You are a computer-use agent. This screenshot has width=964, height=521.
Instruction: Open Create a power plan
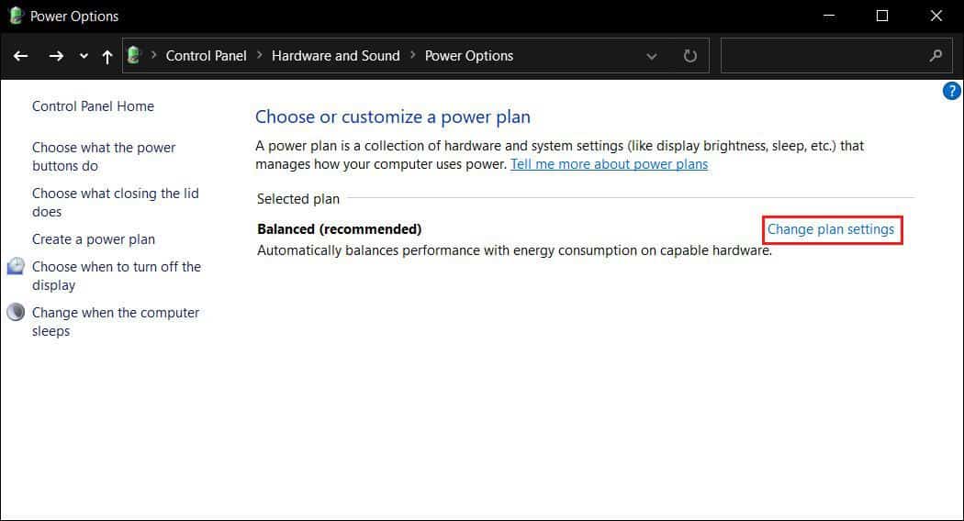coord(94,239)
